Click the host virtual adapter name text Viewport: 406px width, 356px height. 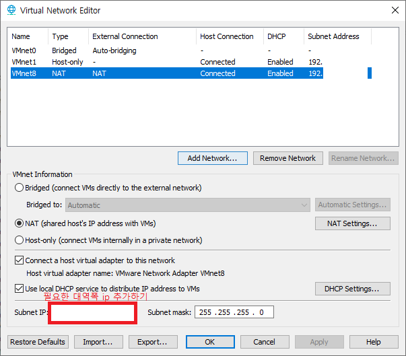(x=125, y=273)
